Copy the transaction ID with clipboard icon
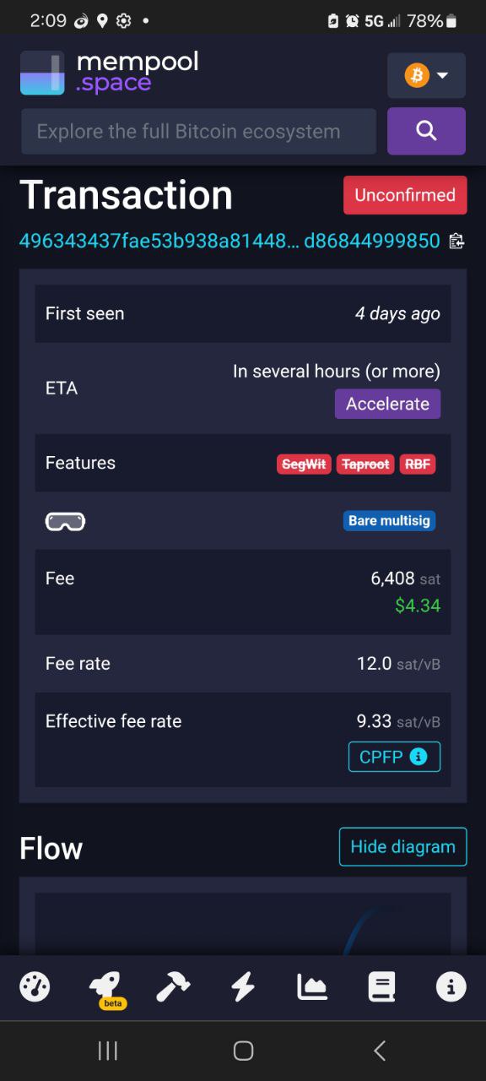 coord(456,242)
